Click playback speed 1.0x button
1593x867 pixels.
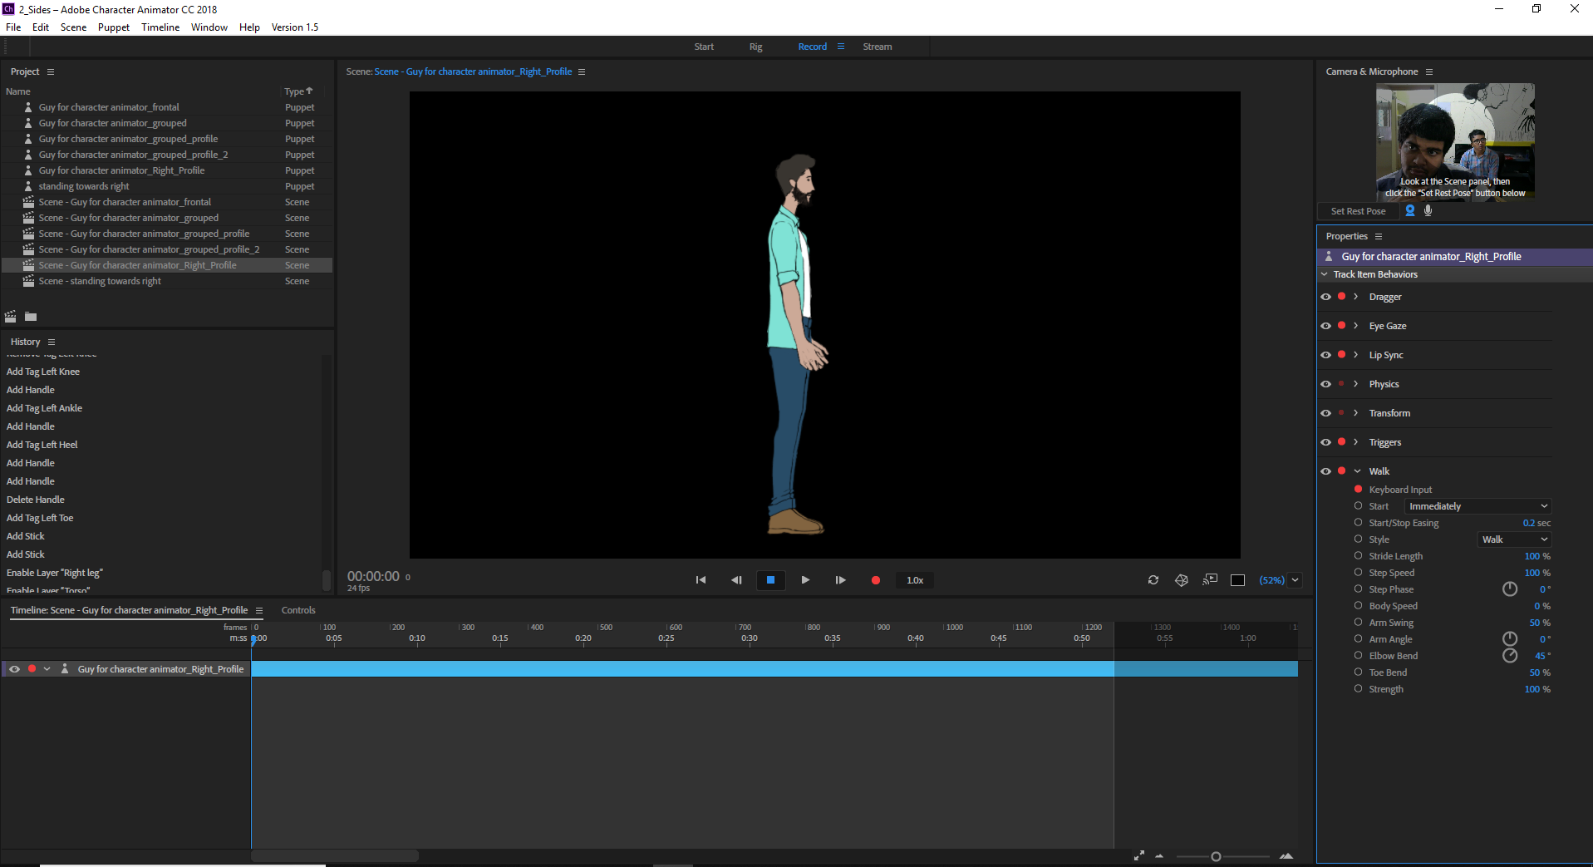click(x=915, y=580)
